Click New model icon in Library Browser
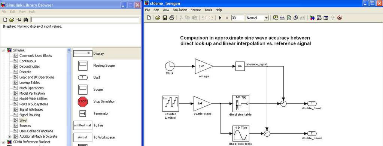 click(x=5, y=20)
